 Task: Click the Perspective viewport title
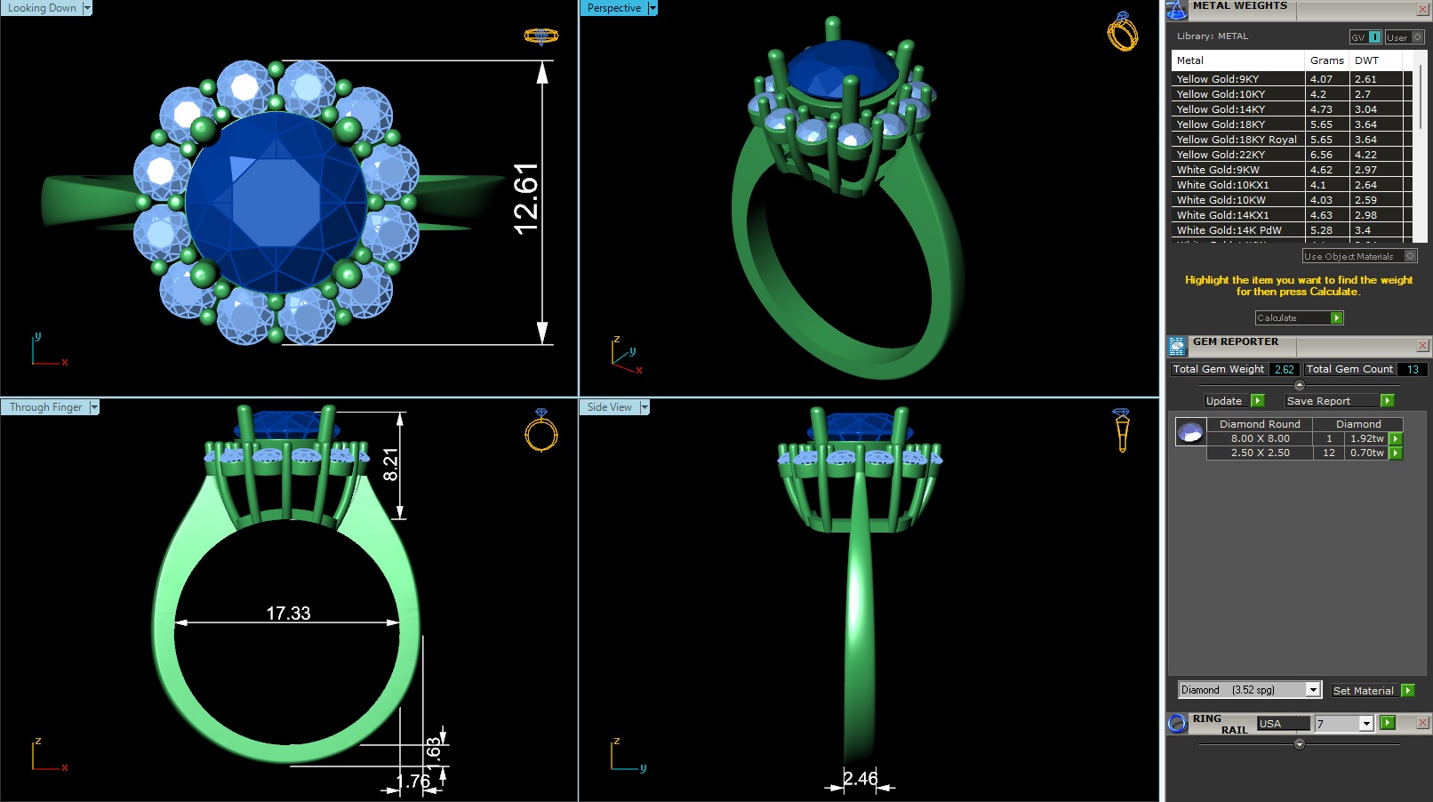pyautogui.click(x=613, y=8)
